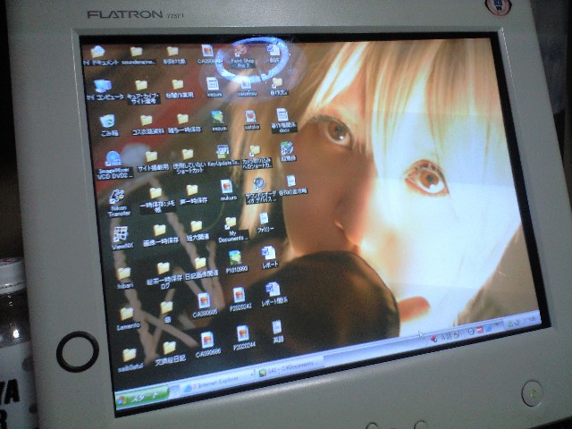Open the 一時保存:メモ帳 folder

pyautogui.click(x=157, y=199)
